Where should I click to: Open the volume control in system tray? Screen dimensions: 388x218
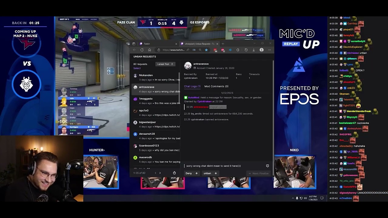305,198
